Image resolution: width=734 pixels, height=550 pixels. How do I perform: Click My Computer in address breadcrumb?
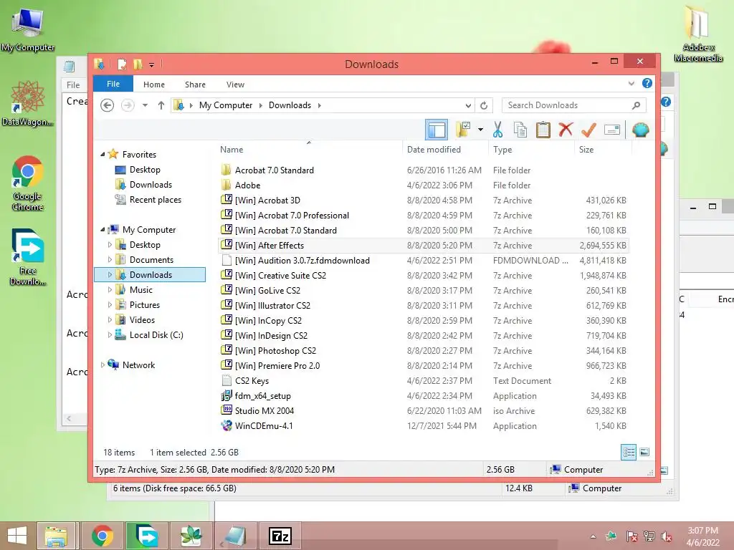click(226, 105)
